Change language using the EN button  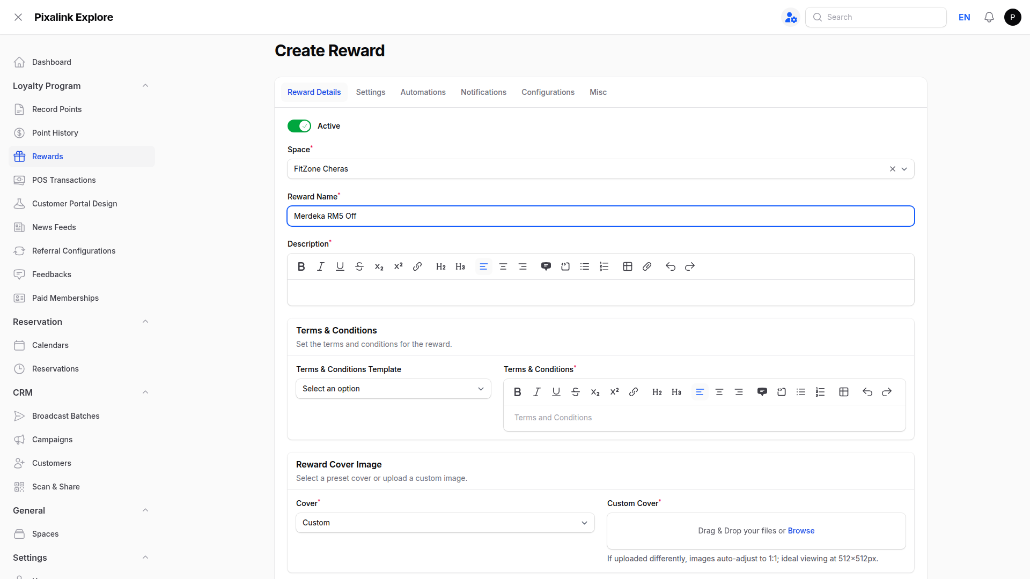pyautogui.click(x=965, y=17)
